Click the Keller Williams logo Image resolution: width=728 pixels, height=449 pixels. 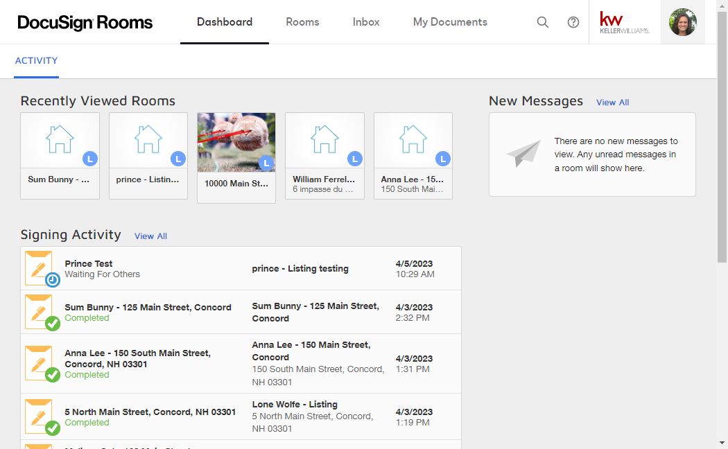625,22
